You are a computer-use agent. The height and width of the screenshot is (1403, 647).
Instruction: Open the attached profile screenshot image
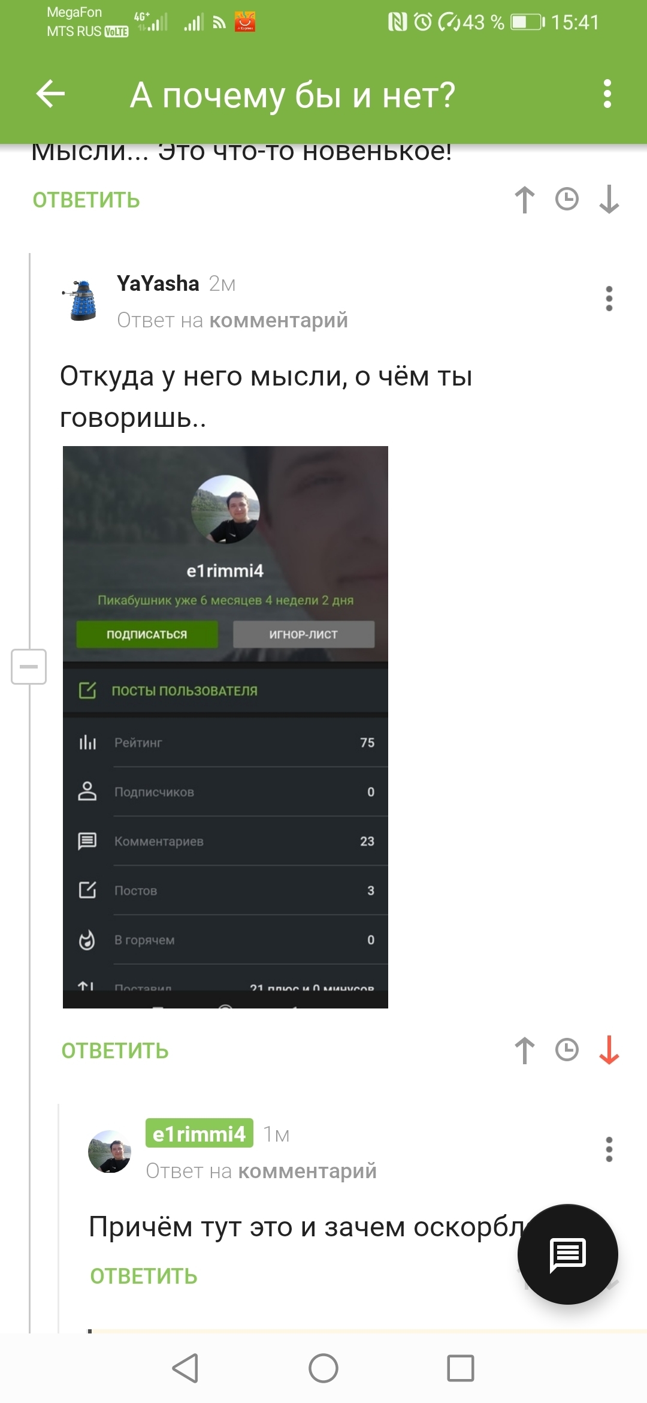[x=225, y=727]
